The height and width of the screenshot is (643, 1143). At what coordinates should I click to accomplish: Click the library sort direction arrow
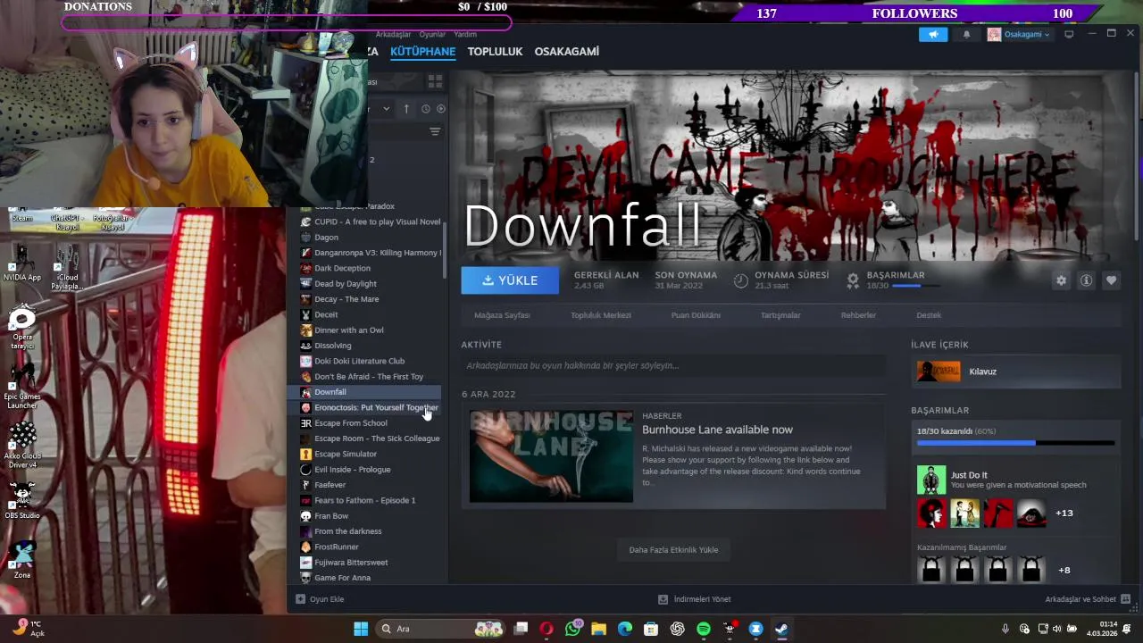(406, 109)
